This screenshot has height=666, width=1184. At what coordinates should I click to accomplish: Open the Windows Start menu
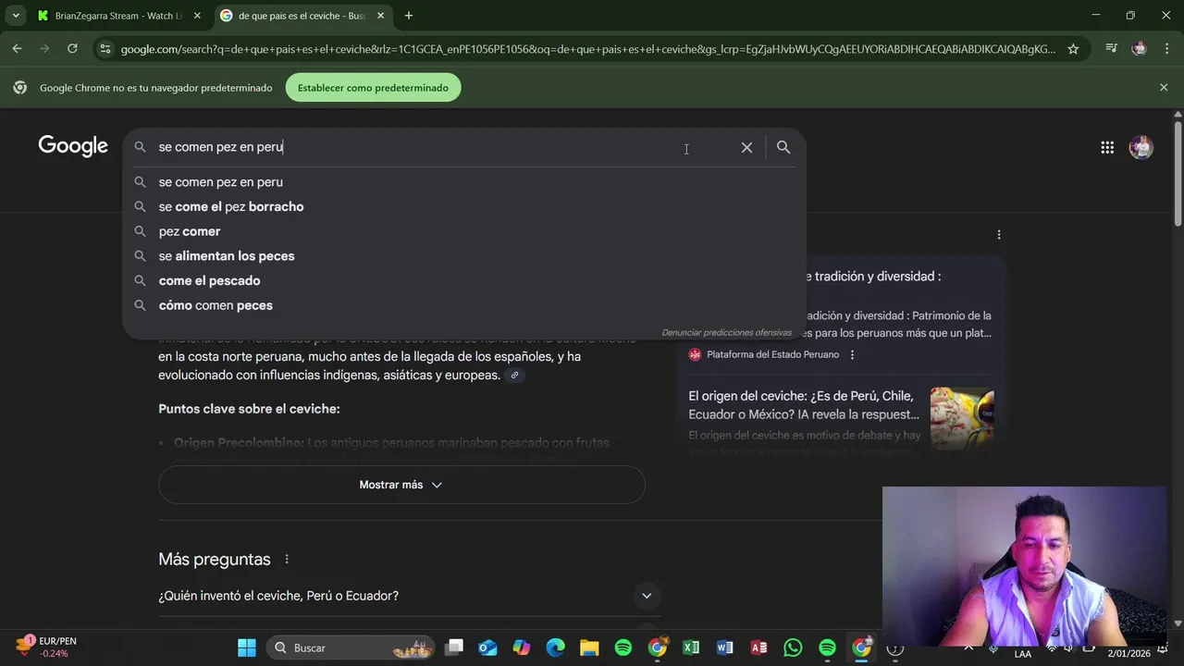point(247,647)
